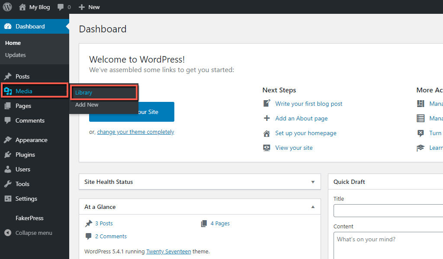Viewport: 443px width, 259px height.
Task: Open the comments bubble icon in admin bar
Action: [x=60, y=7]
